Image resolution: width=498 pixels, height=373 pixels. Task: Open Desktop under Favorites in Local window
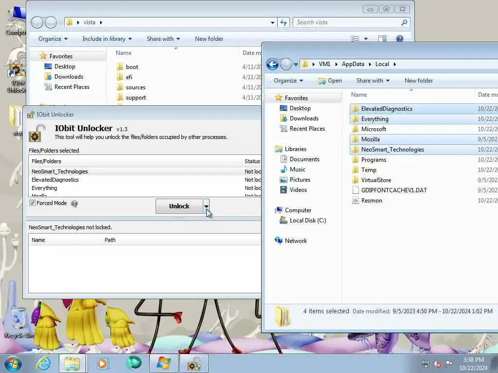click(300, 108)
